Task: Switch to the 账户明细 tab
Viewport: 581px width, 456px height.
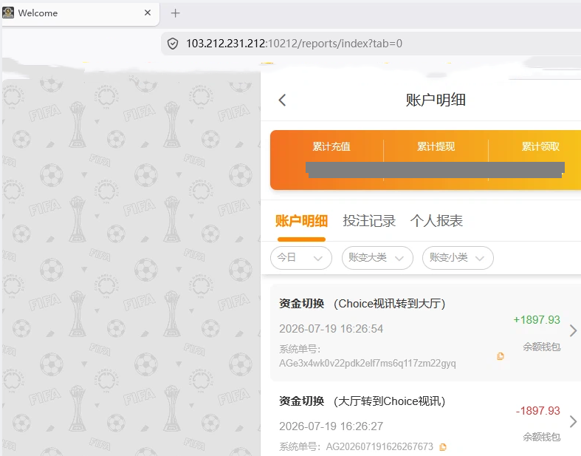Action: coord(301,221)
